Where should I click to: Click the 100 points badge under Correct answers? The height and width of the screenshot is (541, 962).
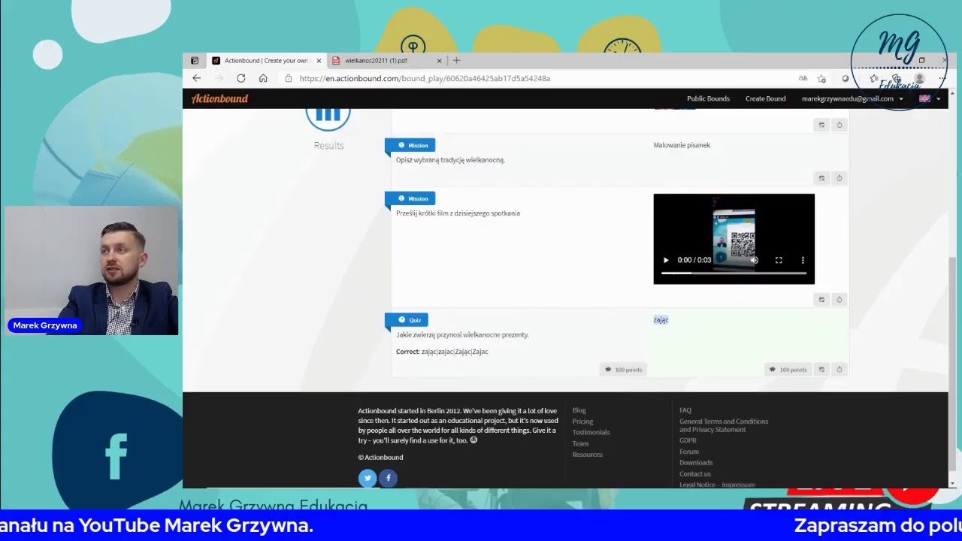[623, 369]
